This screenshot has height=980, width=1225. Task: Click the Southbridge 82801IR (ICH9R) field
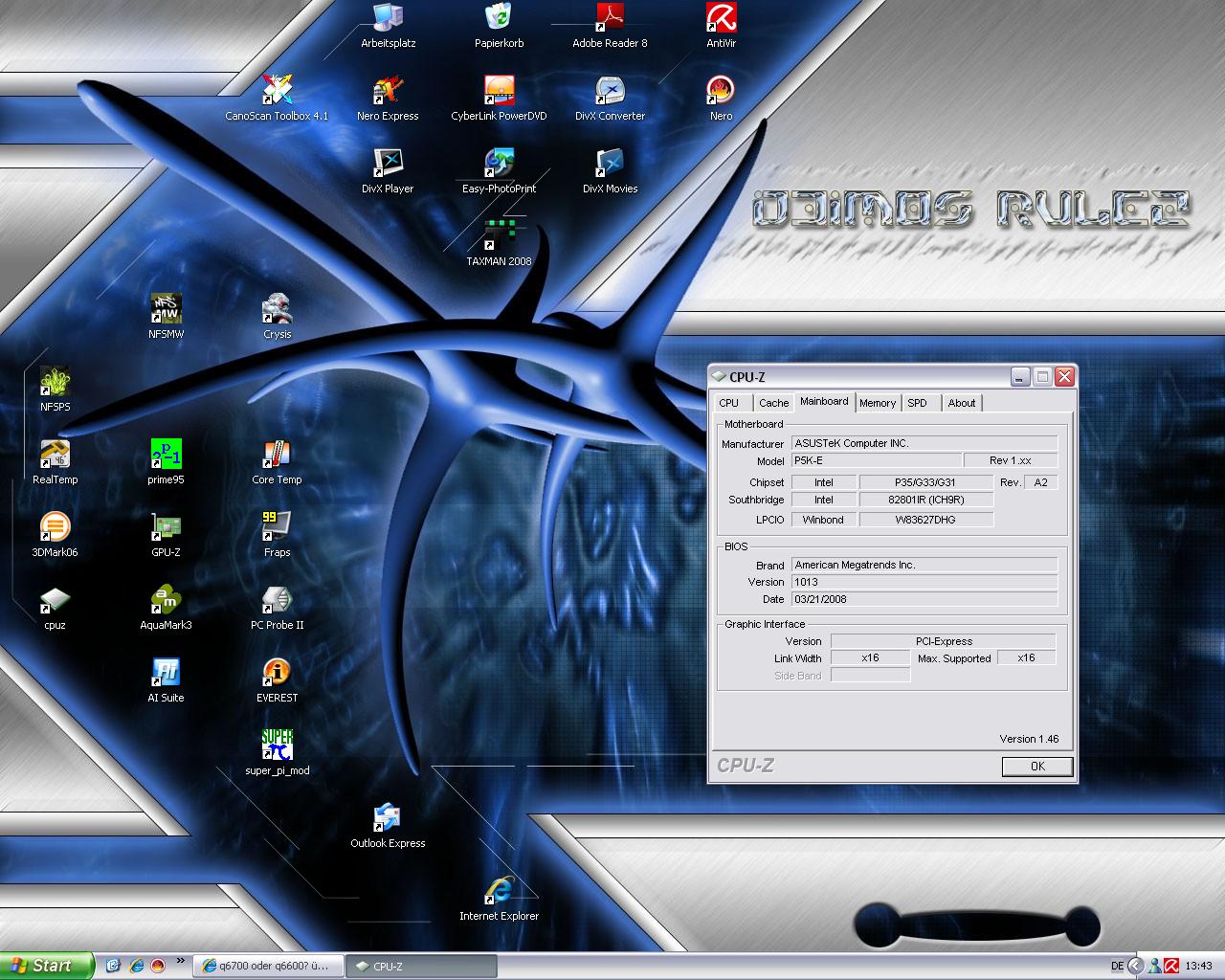tap(926, 500)
